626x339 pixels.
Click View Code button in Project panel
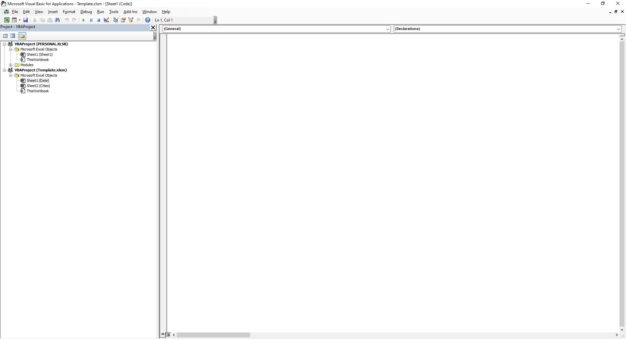[5, 36]
